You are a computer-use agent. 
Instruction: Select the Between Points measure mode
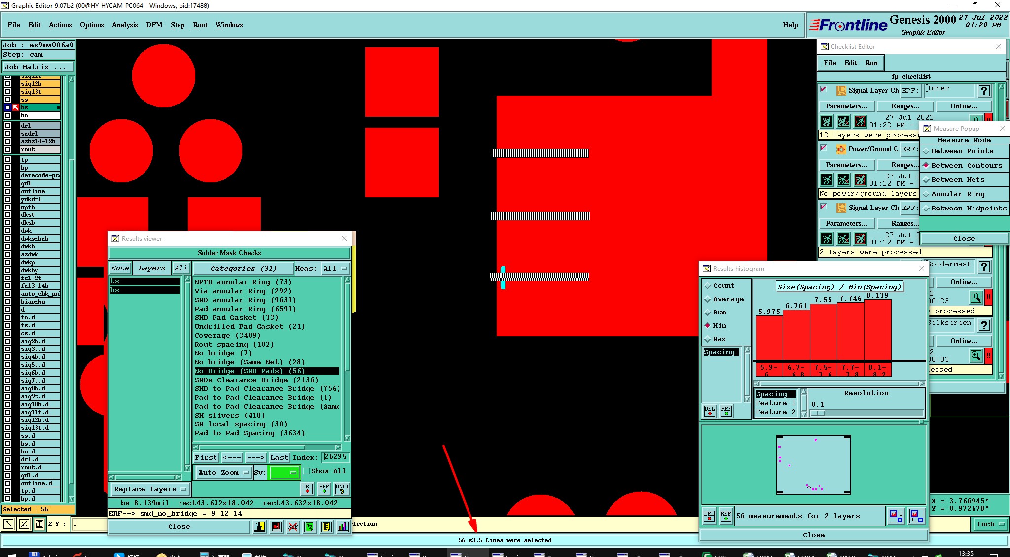pos(962,151)
